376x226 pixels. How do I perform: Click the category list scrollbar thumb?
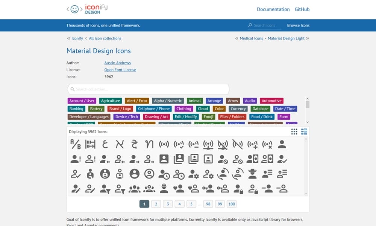tap(308, 104)
